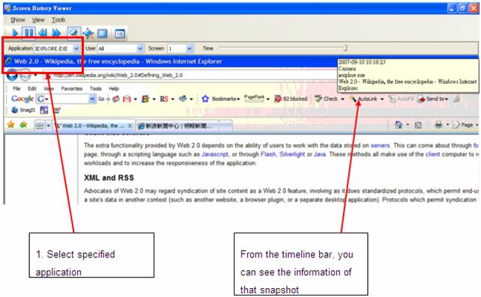Screen dimensions: 481x297
Task: Step back with the rewind button
Action: click(x=43, y=33)
